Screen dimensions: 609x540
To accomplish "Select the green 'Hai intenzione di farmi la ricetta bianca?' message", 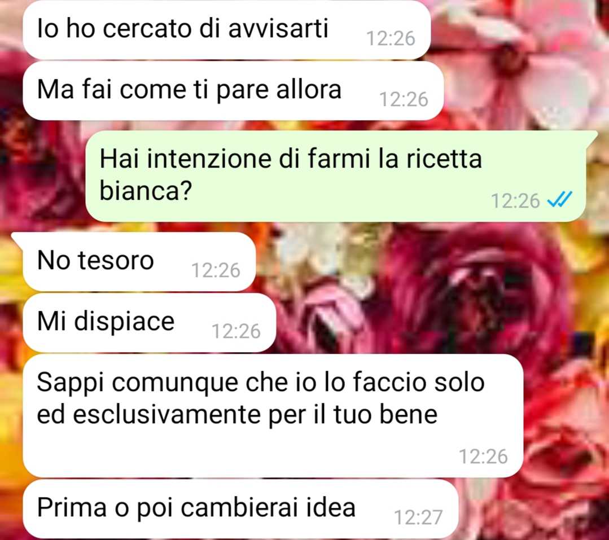I will click(336, 176).
